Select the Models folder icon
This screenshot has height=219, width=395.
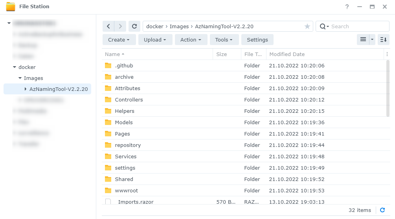[108, 122]
